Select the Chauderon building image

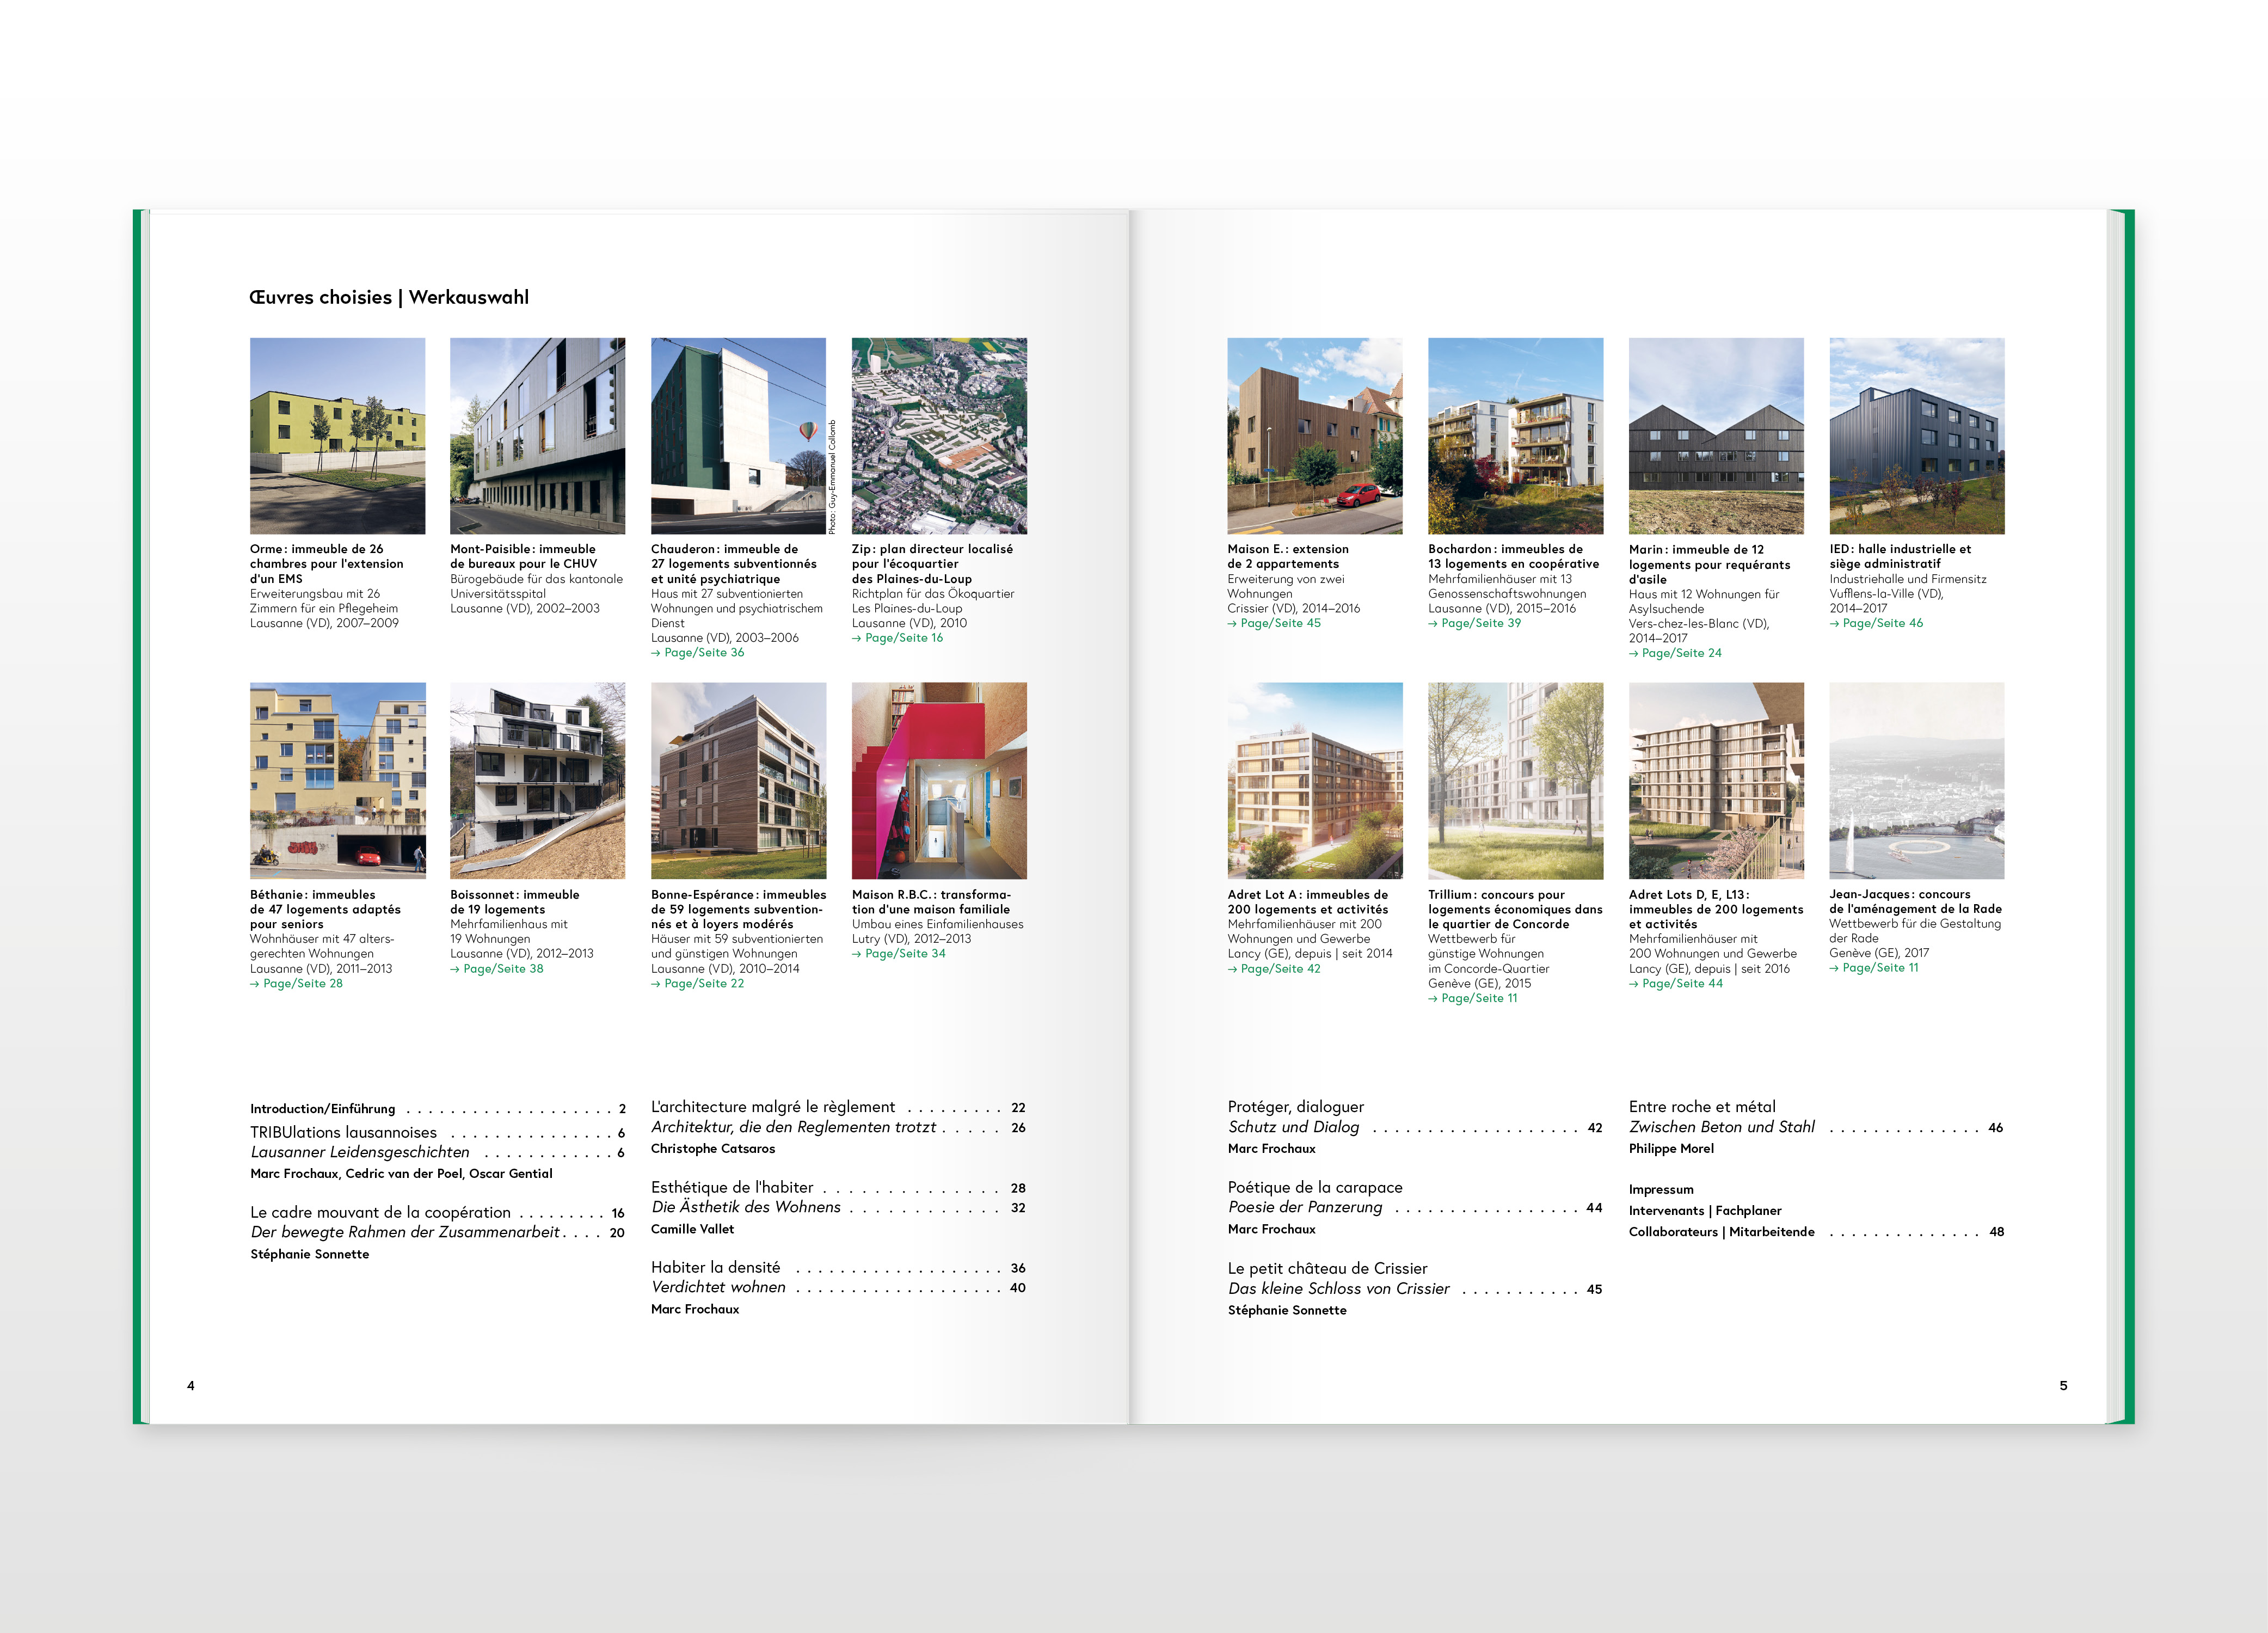tap(738, 435)
